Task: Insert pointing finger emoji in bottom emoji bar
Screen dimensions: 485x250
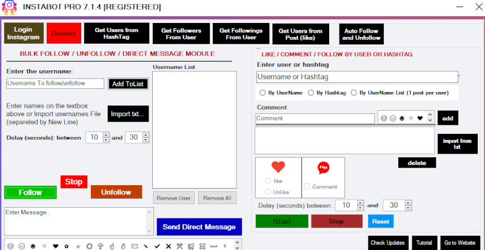Action: [x=112, y=246]
